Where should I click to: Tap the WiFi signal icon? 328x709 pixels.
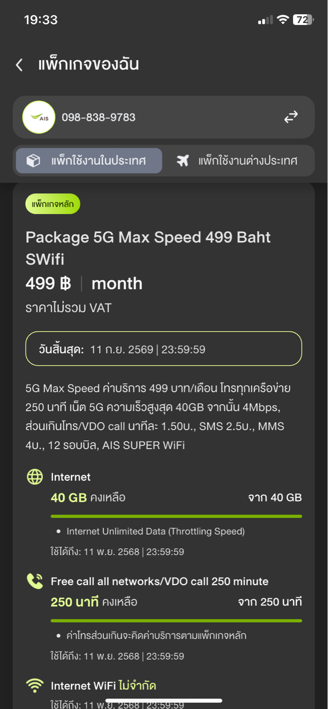pyautogui.click(x=35, y=686)
